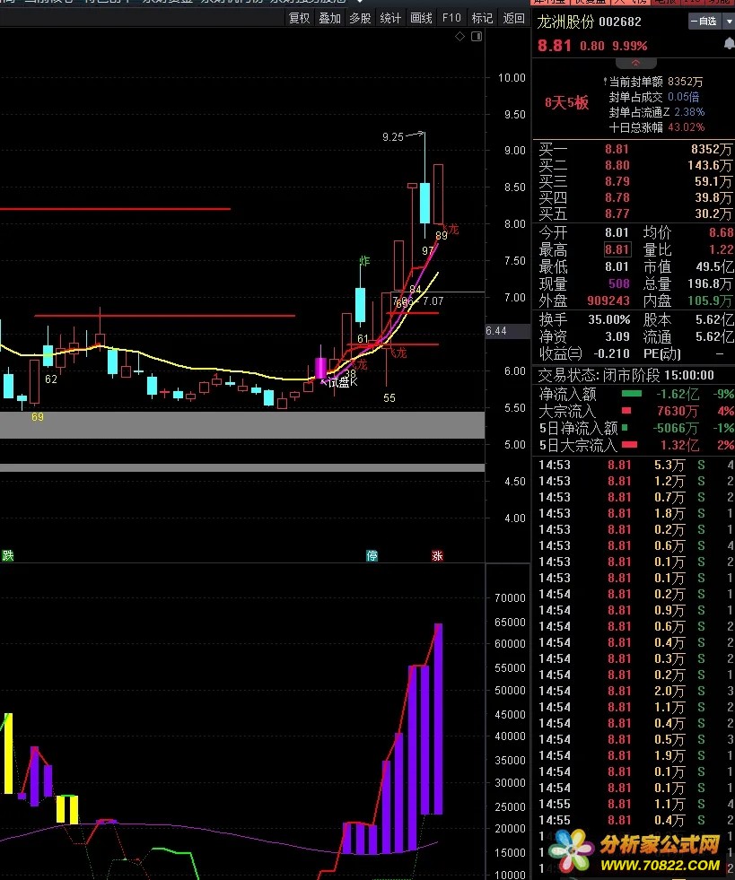Click the 市值 49.5亿 value
This screenshot has height=880, width=735.
(715, 266)
